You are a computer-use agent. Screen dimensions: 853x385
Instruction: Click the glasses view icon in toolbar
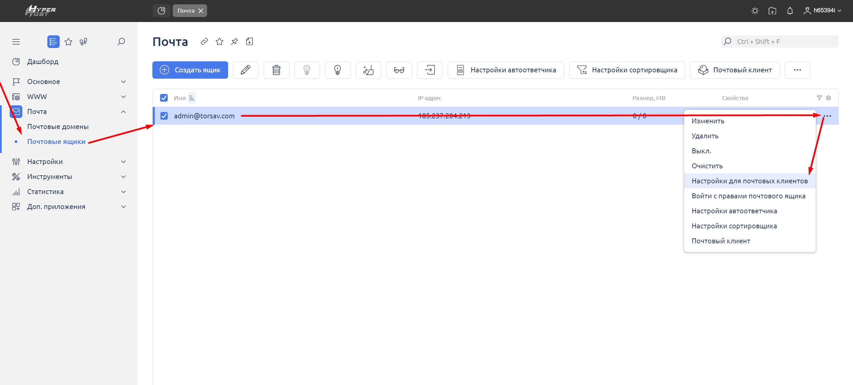point(399,70)
